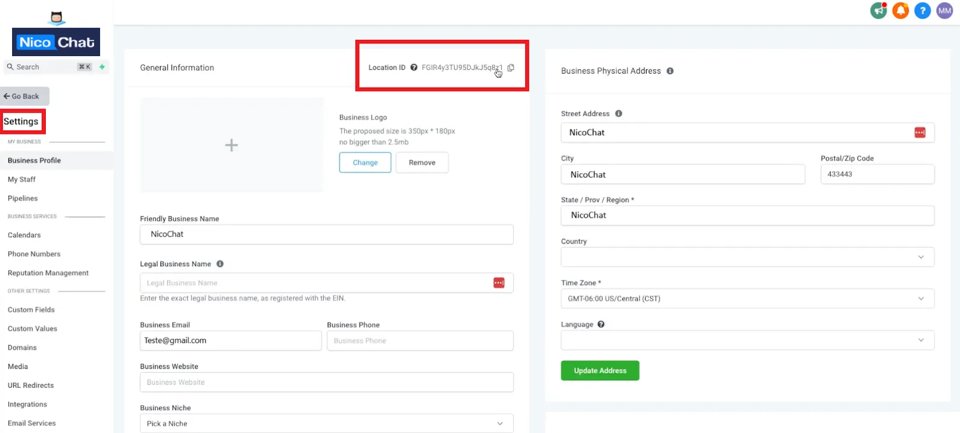
Task: Click the Business Website field
Action: tap(327, 382)
